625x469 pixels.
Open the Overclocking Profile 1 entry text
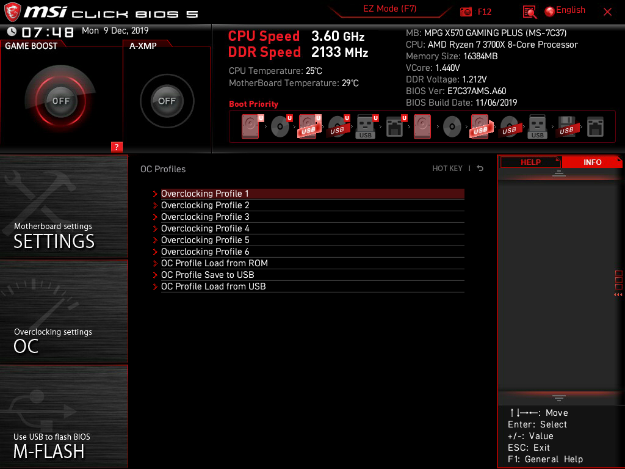[205, 194]
